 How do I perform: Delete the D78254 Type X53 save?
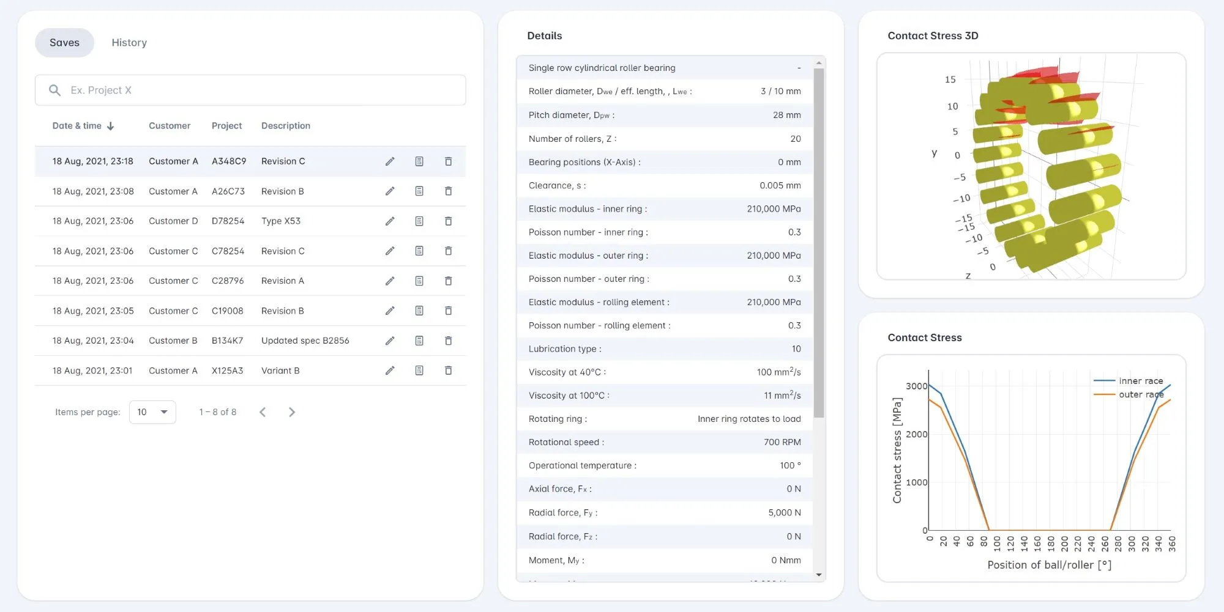pos(449,221)
